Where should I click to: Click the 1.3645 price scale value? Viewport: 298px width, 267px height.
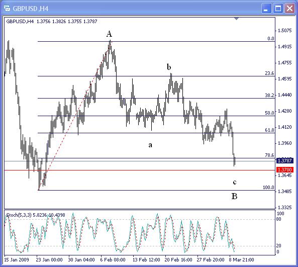pyautogui.click(x=285, y=175)
